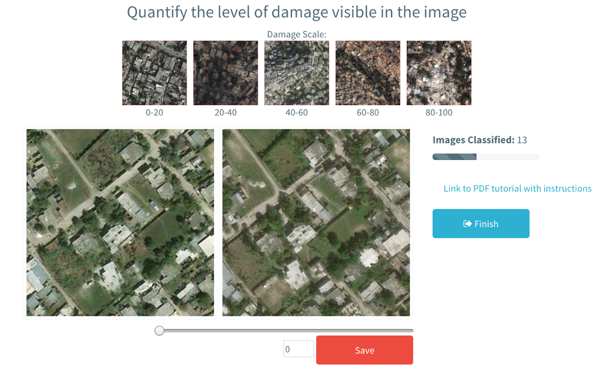Click the middle of the damage slider track
Screen dimensions: 602x371
pyautogui.click(x=286, y=331)
